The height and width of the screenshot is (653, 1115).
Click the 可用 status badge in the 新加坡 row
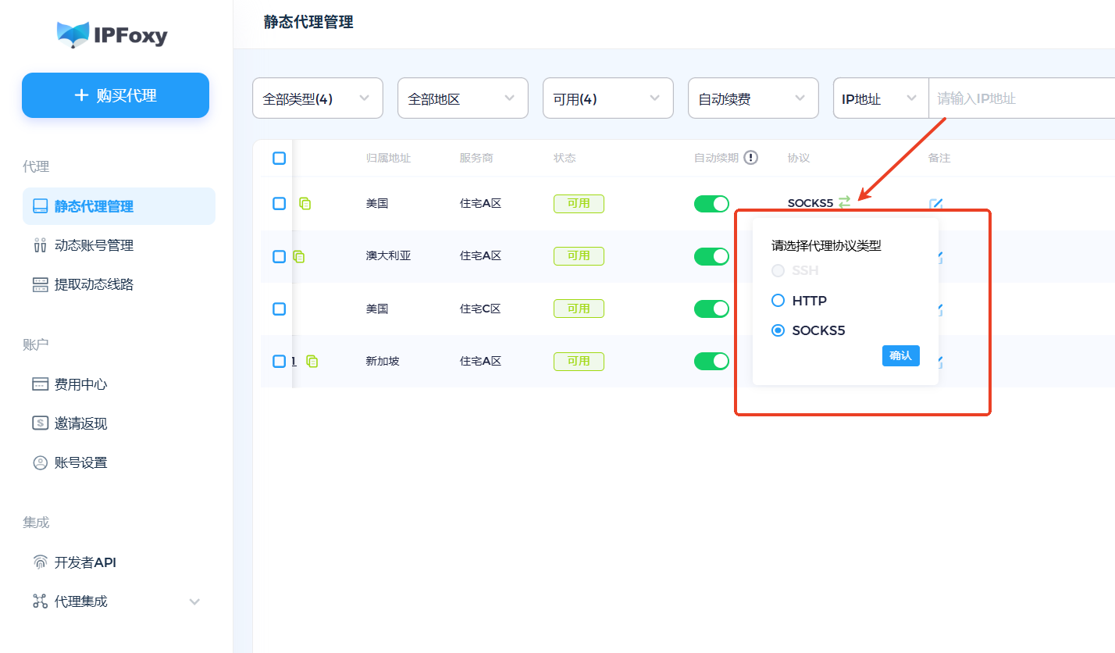click(x=579, y=361)
